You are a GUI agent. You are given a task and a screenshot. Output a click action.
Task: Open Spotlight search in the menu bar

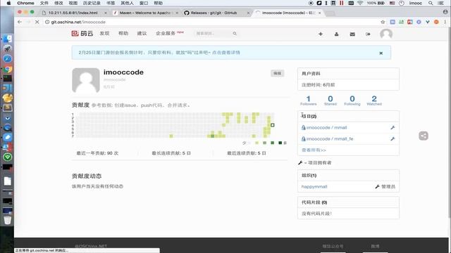(431, 3)
